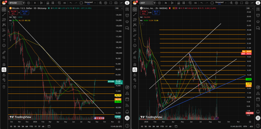Toggle magnet mode in the ASST drawing toolbar
The height and width of the screenshot is (129, 261).
[135, 64]
